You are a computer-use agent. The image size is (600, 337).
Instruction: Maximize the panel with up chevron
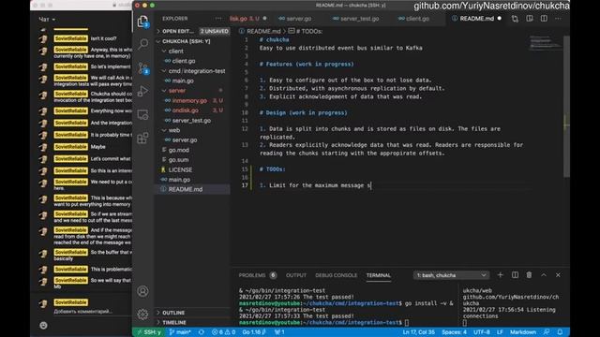[544, 274]
